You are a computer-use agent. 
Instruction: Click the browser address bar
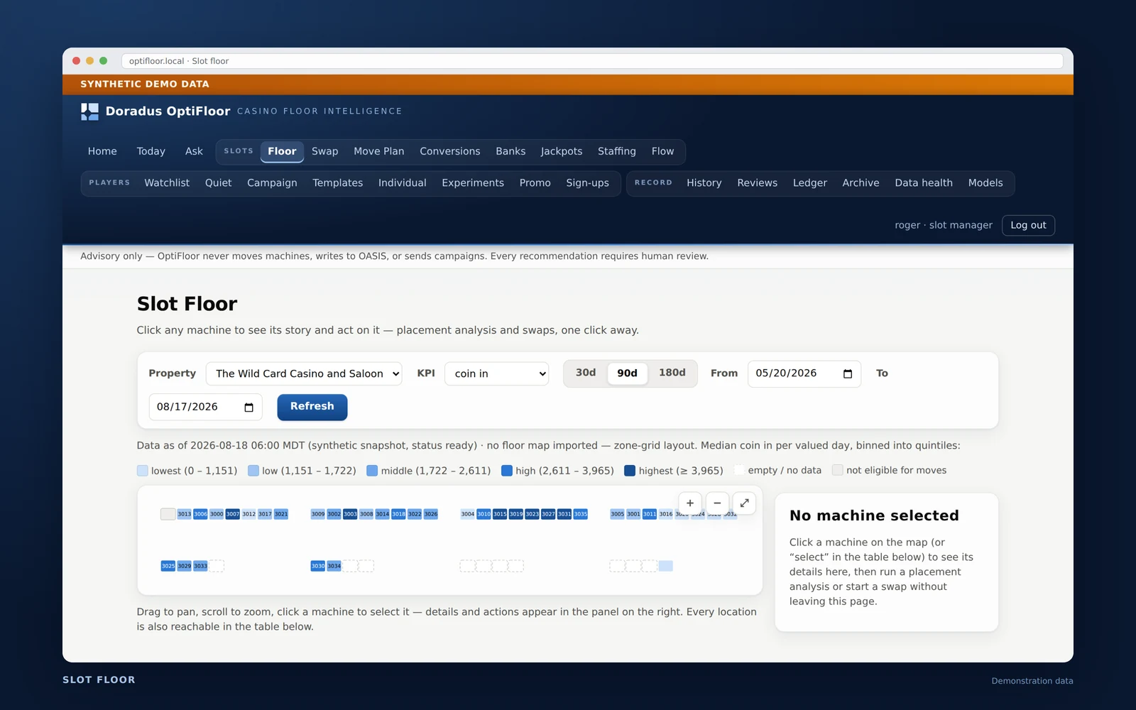click(592, 61)
